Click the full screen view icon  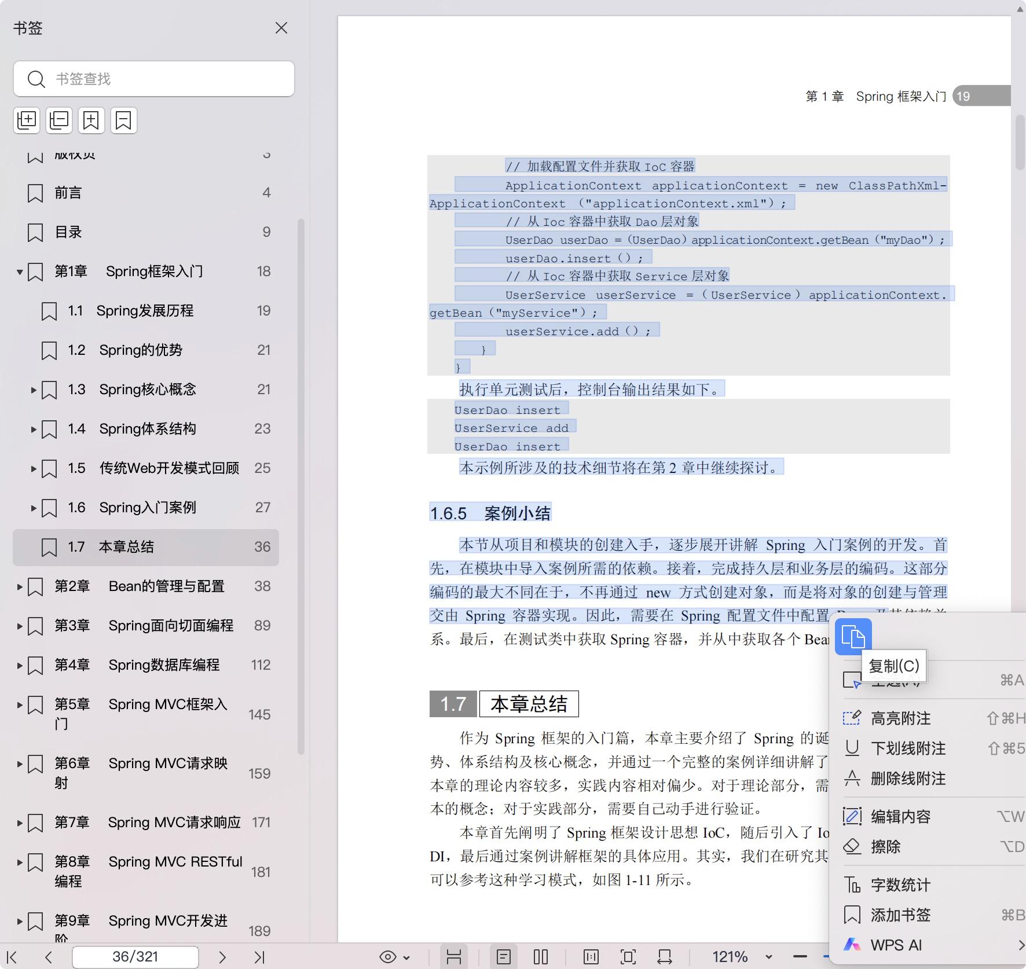(x=628, y=957)
